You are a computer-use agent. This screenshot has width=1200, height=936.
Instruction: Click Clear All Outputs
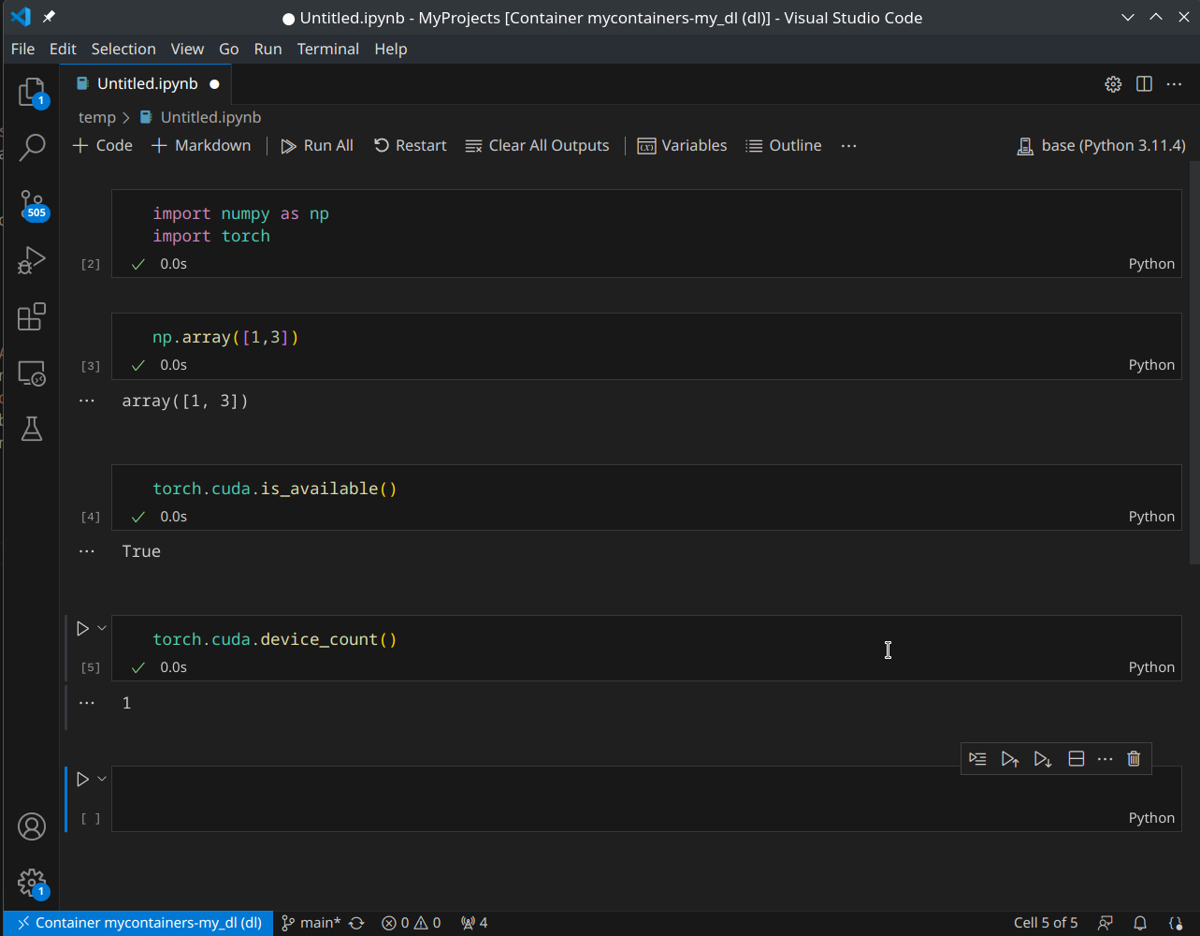(537, 146)
